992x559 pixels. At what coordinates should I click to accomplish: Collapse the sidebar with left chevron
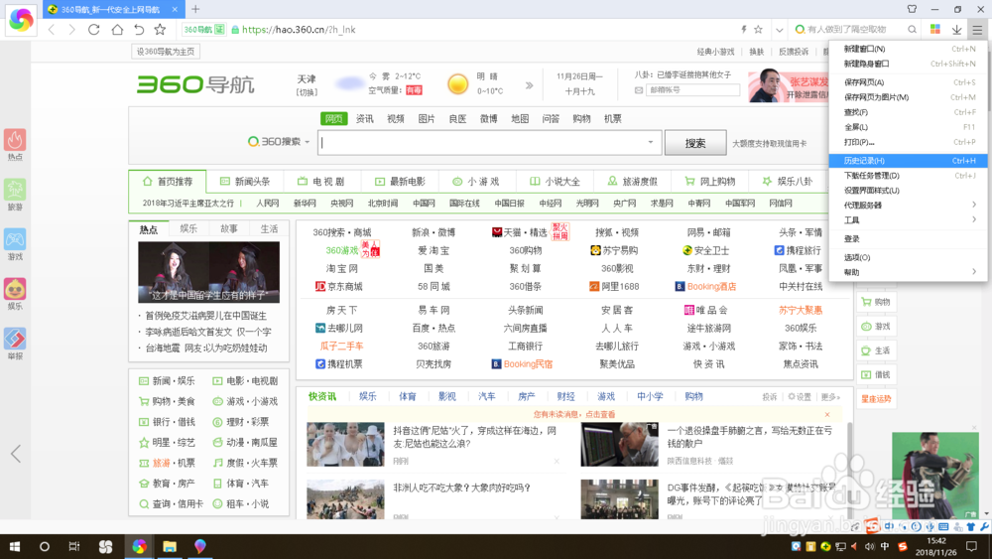16,454
